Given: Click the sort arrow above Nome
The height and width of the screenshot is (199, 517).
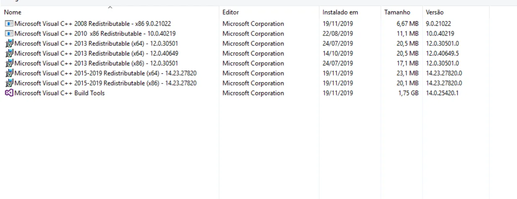Looking at the screenshot, I should coord(110,7).
